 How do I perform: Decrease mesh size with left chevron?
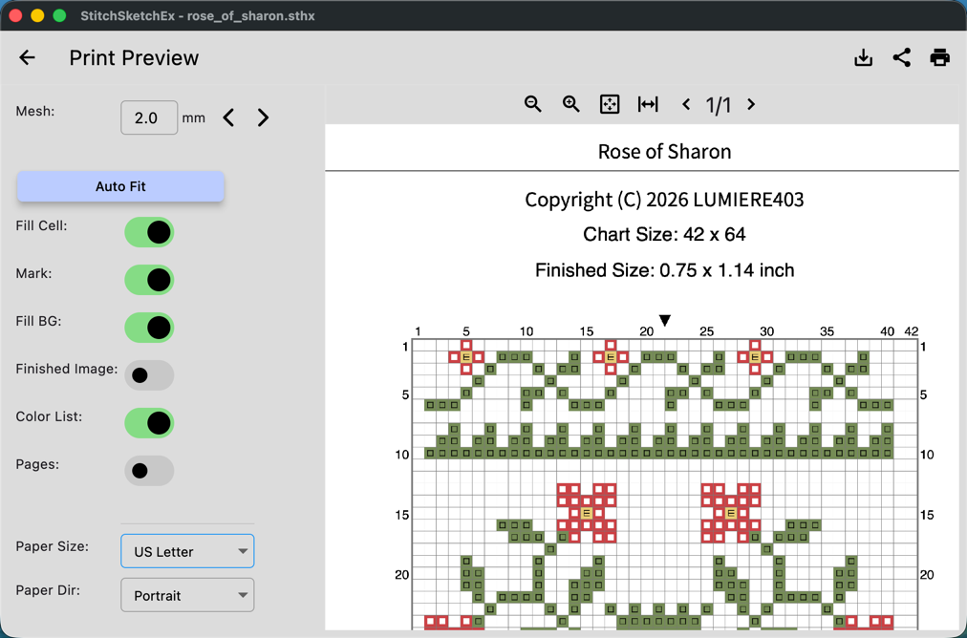point(228,117)
